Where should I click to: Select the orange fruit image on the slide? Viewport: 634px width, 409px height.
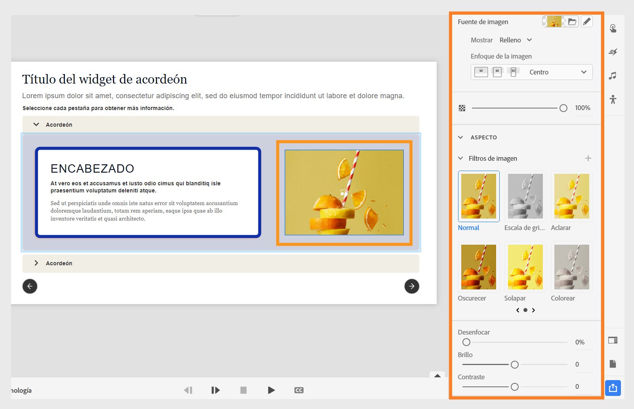(x=344, y=192)
